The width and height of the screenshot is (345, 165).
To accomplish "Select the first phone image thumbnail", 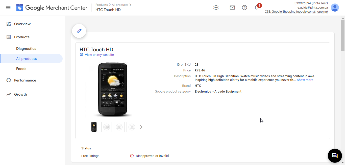I will (94, 127).
